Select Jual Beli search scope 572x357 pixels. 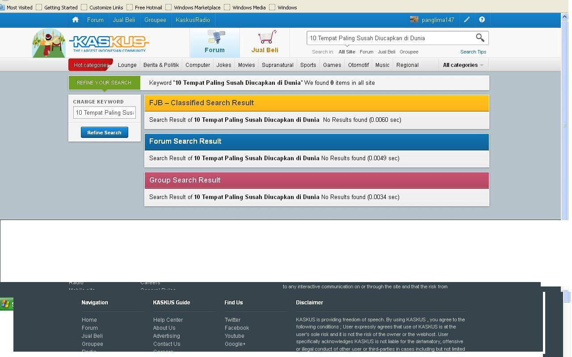pyautogui.click(x=387, y=52)
